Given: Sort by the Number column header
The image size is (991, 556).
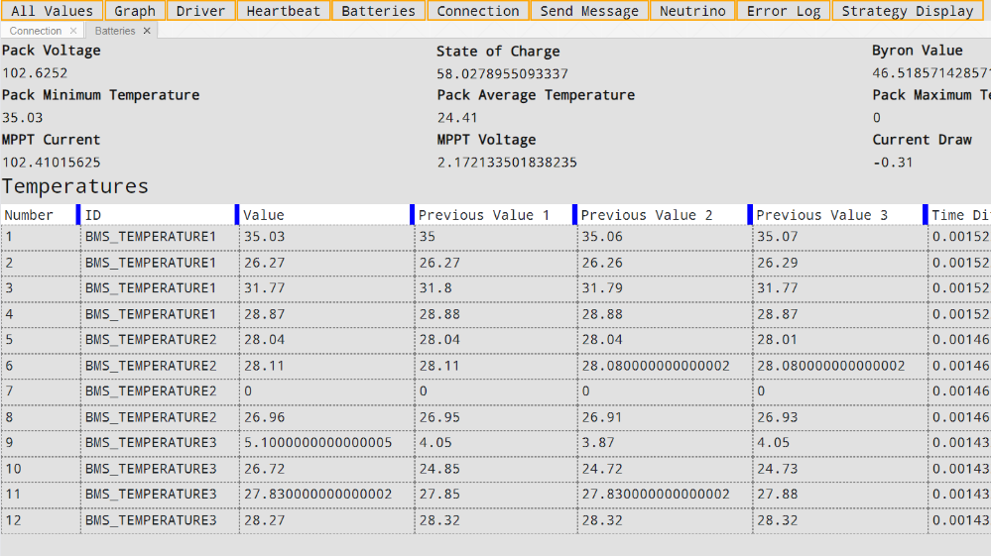Looking at the screenshot, I should (39, 215).
